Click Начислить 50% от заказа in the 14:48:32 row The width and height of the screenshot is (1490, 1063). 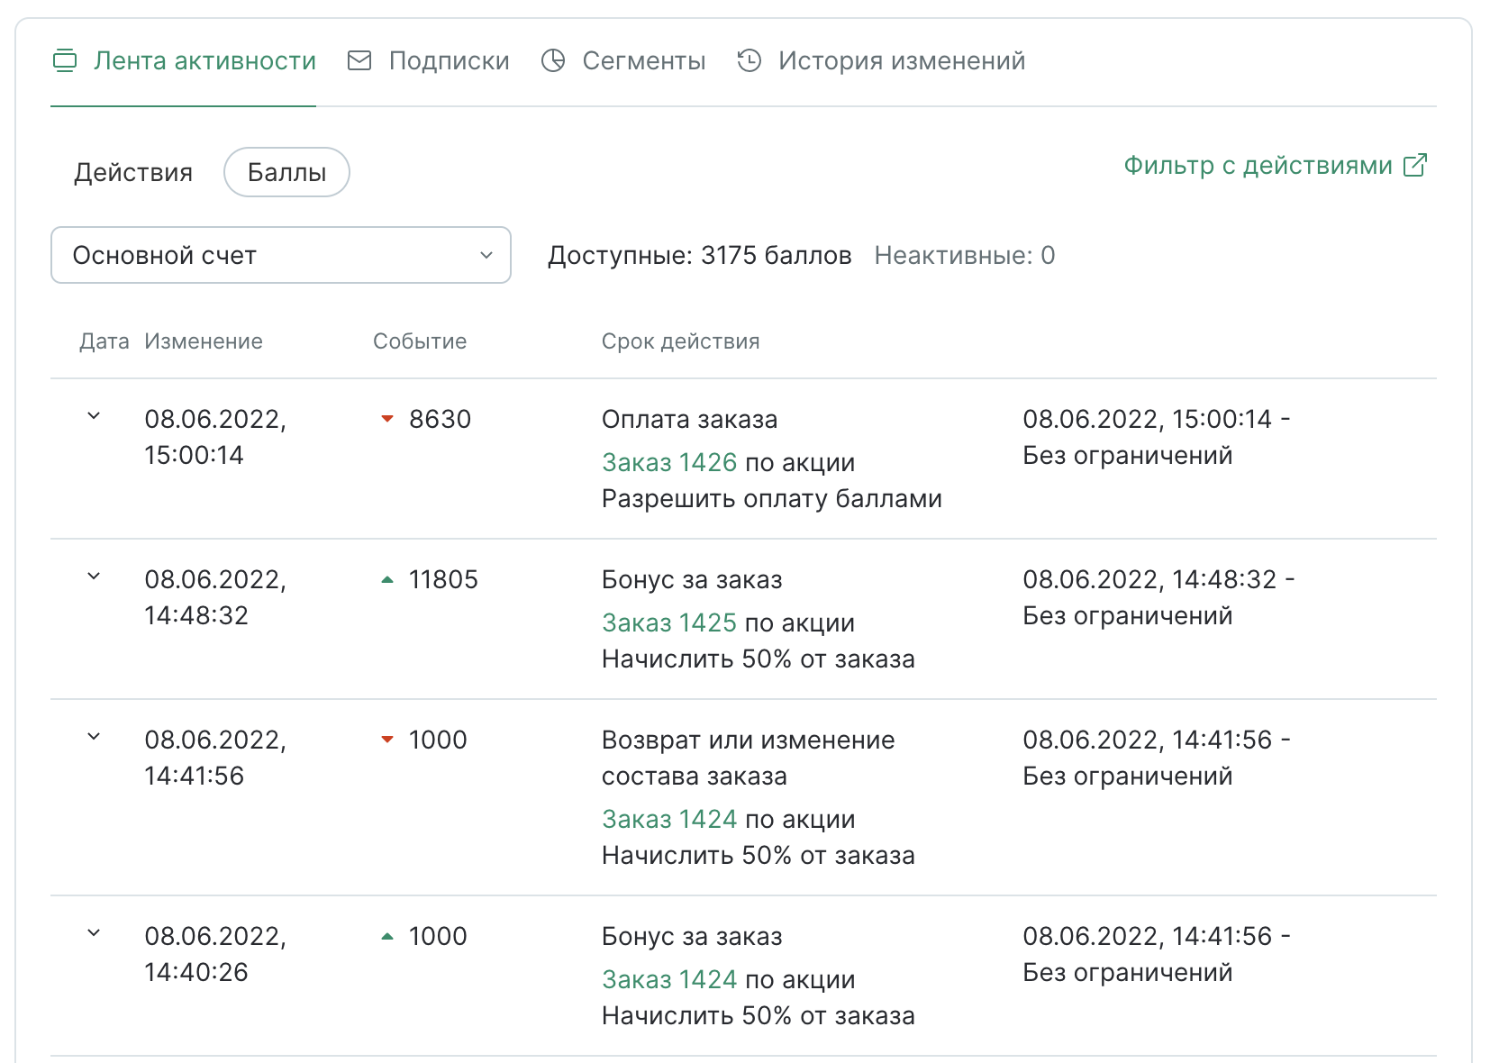[759, 659]
